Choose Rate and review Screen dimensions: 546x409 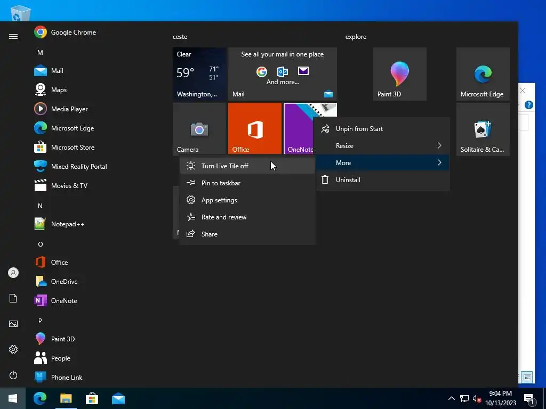click(x=247, y=217)
